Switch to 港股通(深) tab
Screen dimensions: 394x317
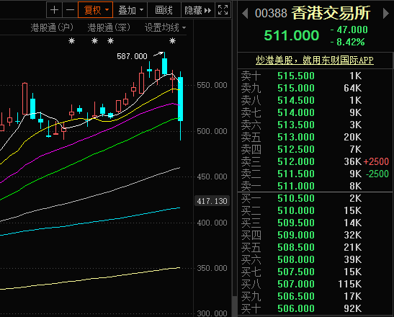[x=109, y=27]
